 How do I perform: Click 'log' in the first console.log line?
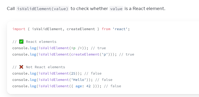[x=33, y=48]
